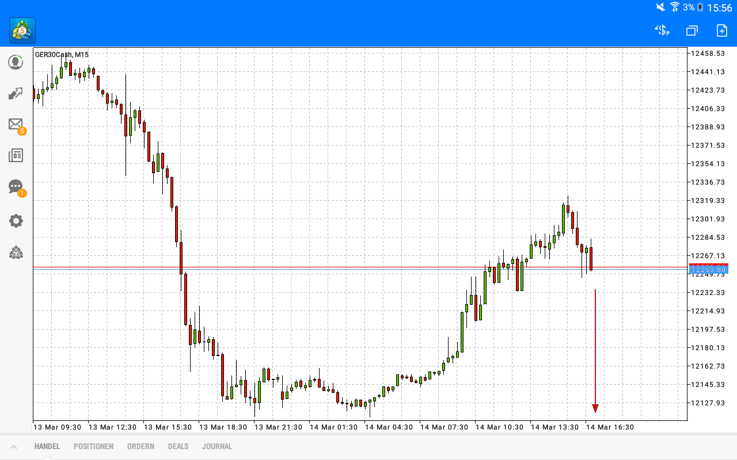Open the Community icon at sidebar bottom
Viewport: 737px width, 460px height.
[x=16, y=252]
